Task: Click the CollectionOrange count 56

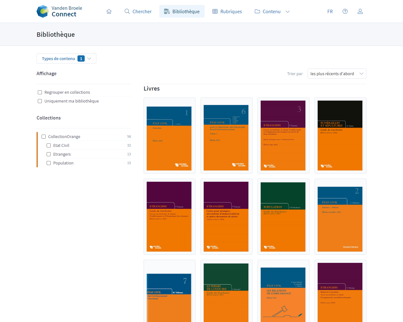Action: click(129, 136)
